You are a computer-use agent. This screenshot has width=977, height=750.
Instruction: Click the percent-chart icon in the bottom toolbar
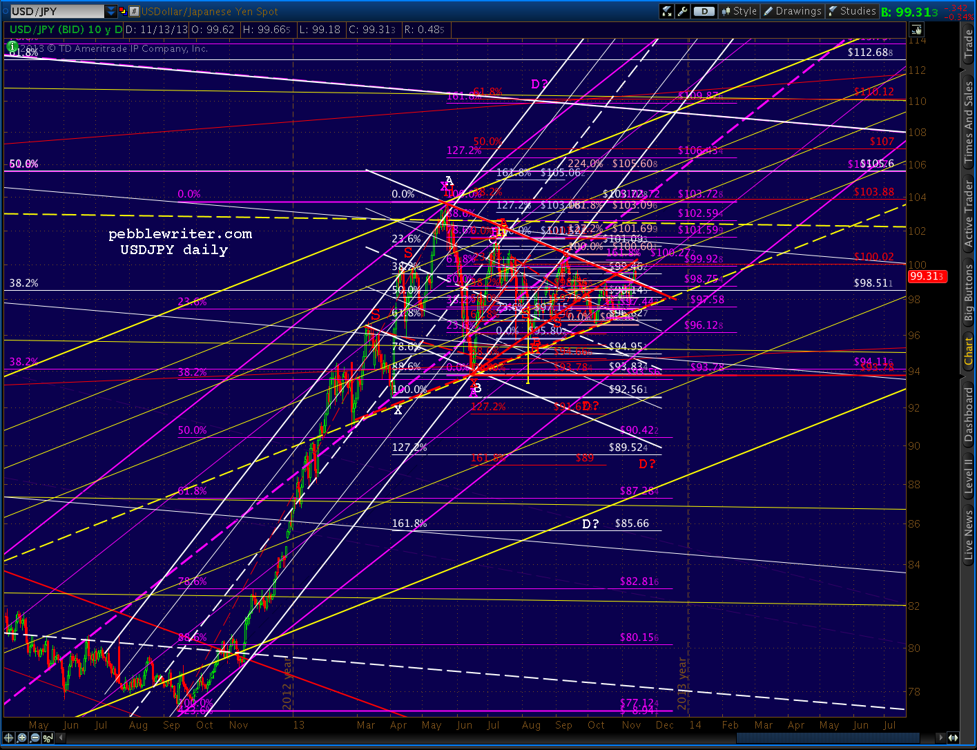[x=48, y=738]
